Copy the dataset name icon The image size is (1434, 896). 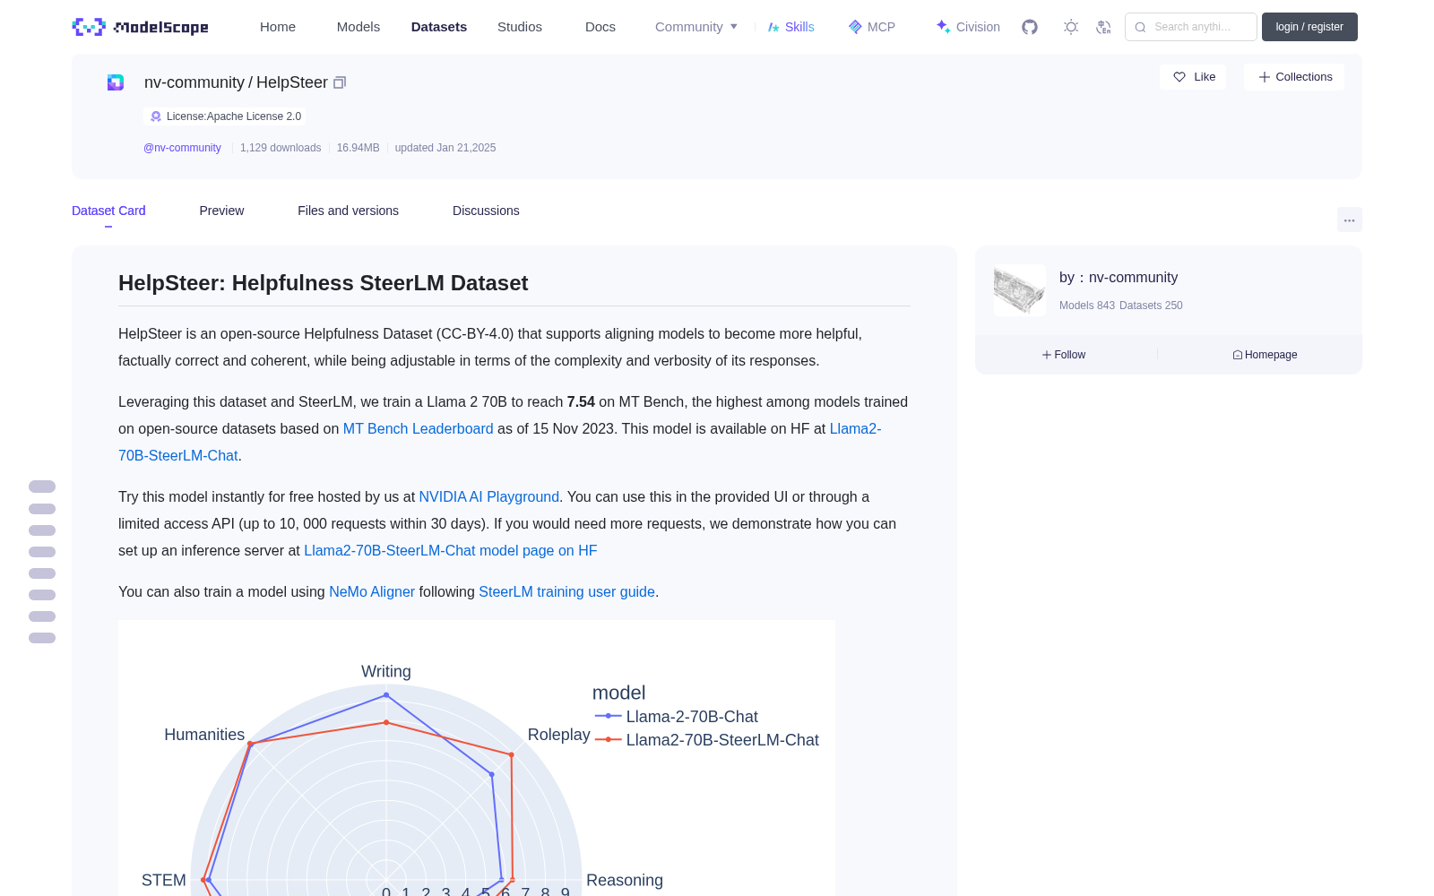[340, 82]
